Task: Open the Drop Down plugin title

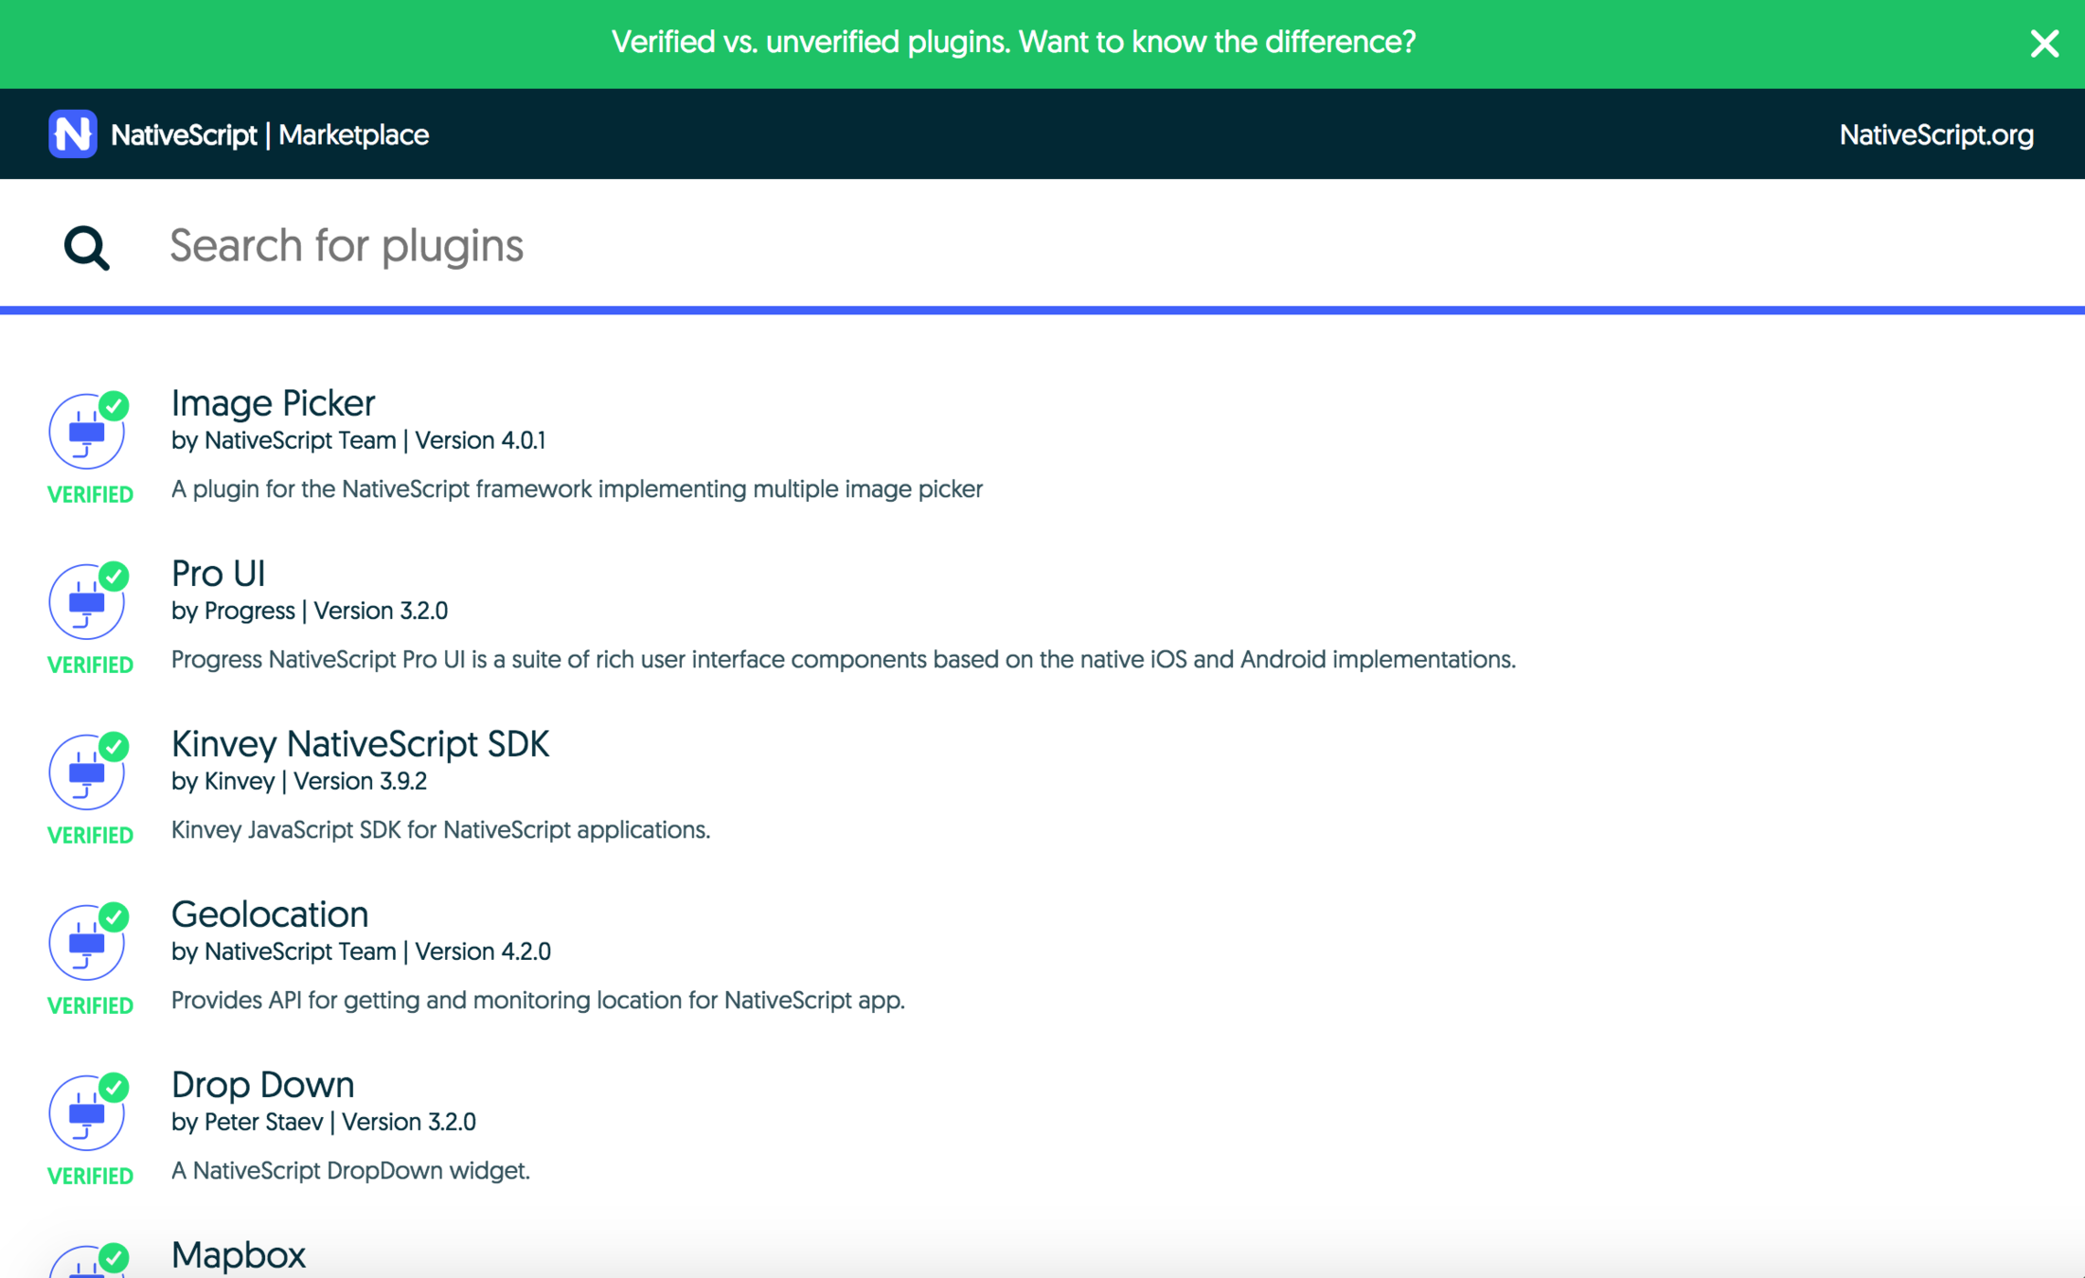Action: point(262,1085)
